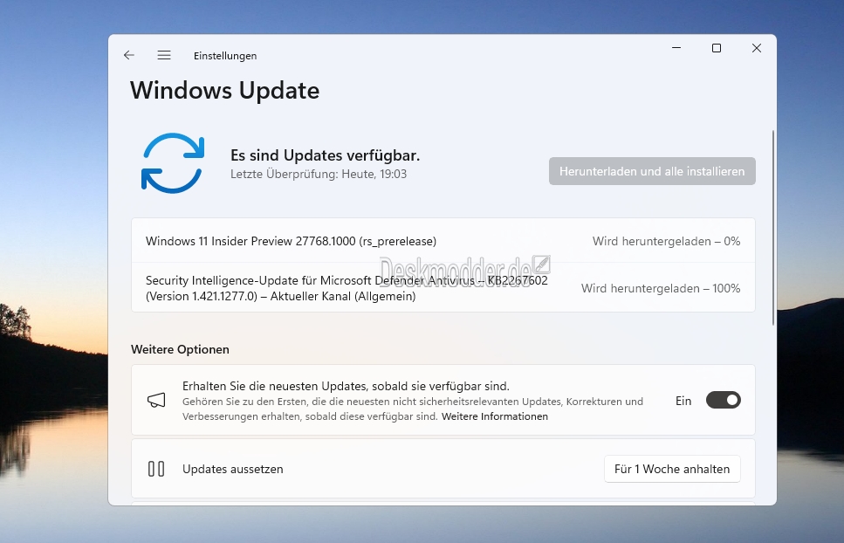The width and height of the screenshot is (844, 543).
Task: Maximize the Einstellungen window
Action: (x=717, y=49)
